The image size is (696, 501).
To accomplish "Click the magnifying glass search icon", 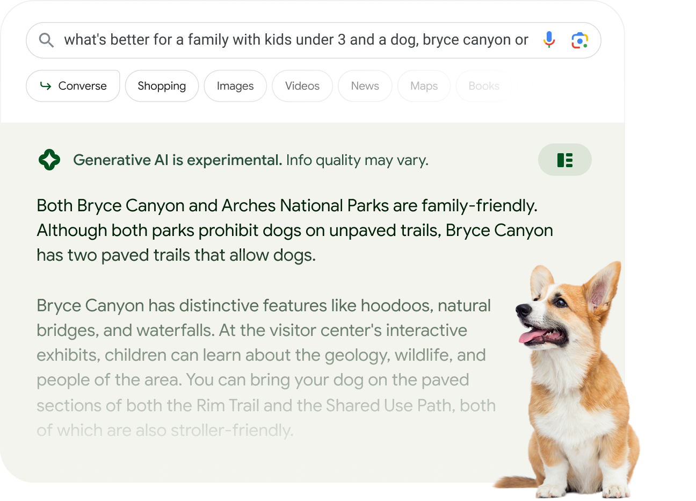I will [x=47, y=40].
